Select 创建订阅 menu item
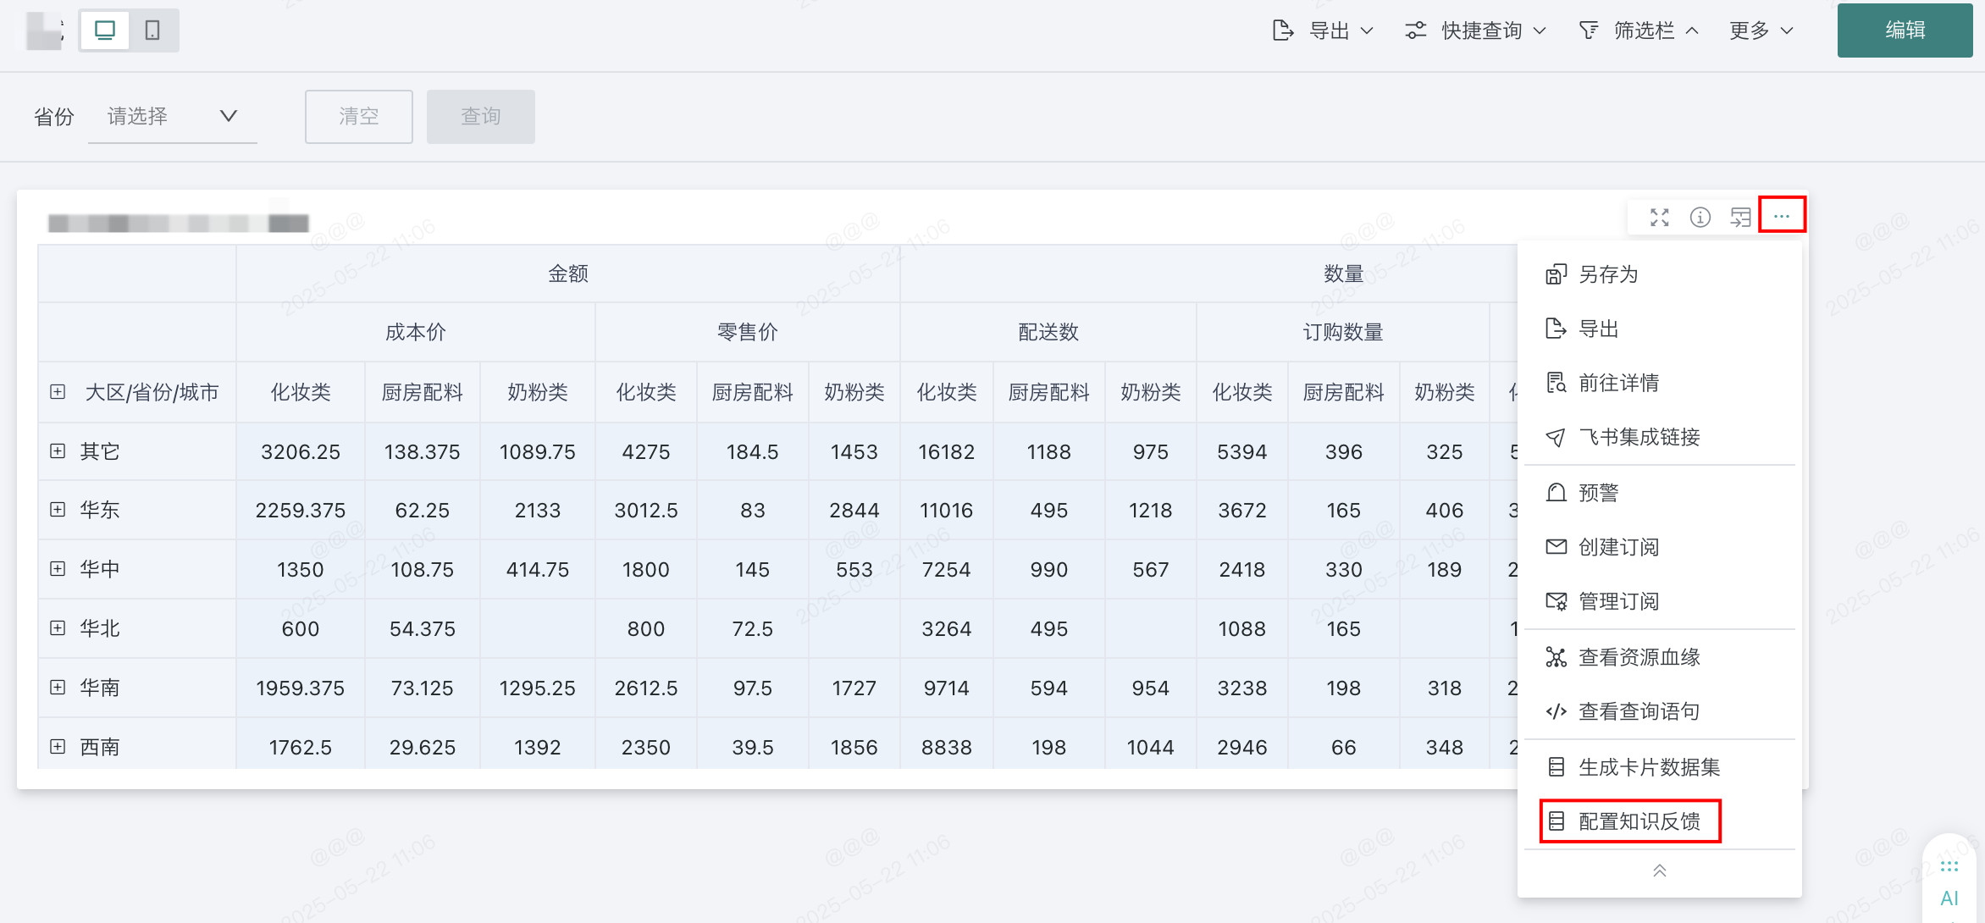1985x923 pixels. tap(1660, 547)
